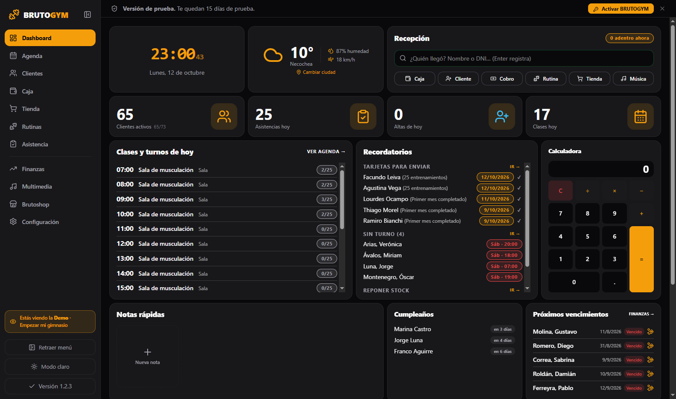Click the Sáb · 20:00 badge for Arias, Verónica
The height and width of the screenshot is (399, 676).
coord(504,244)
